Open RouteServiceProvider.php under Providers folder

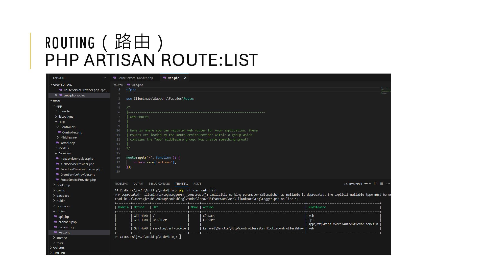point(78,180)
